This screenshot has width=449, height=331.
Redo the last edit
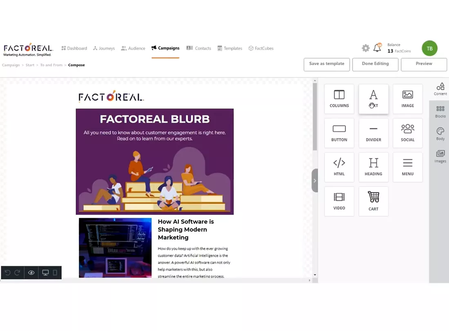17,273
